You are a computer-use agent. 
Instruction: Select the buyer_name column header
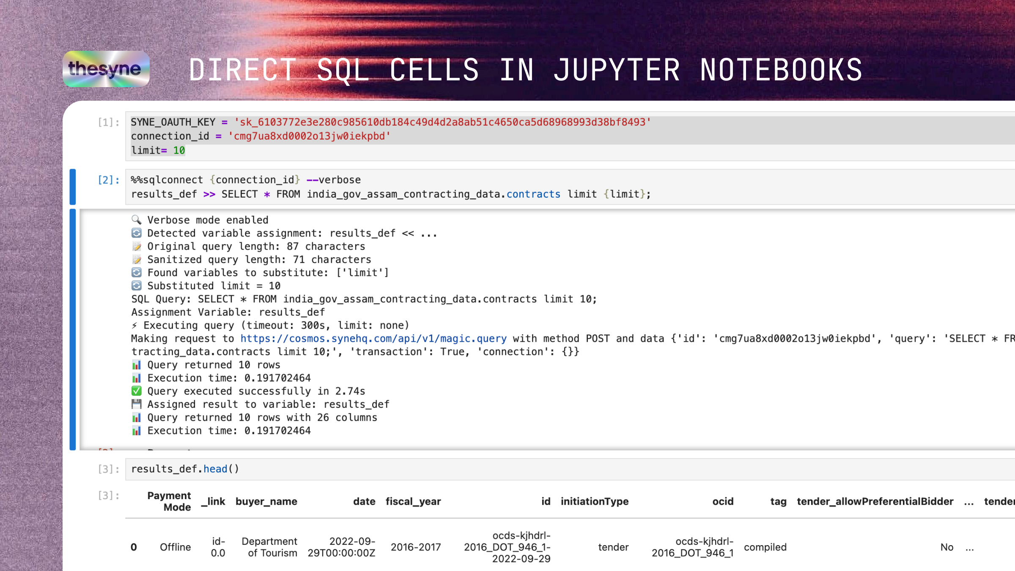(x=266, y=502)
